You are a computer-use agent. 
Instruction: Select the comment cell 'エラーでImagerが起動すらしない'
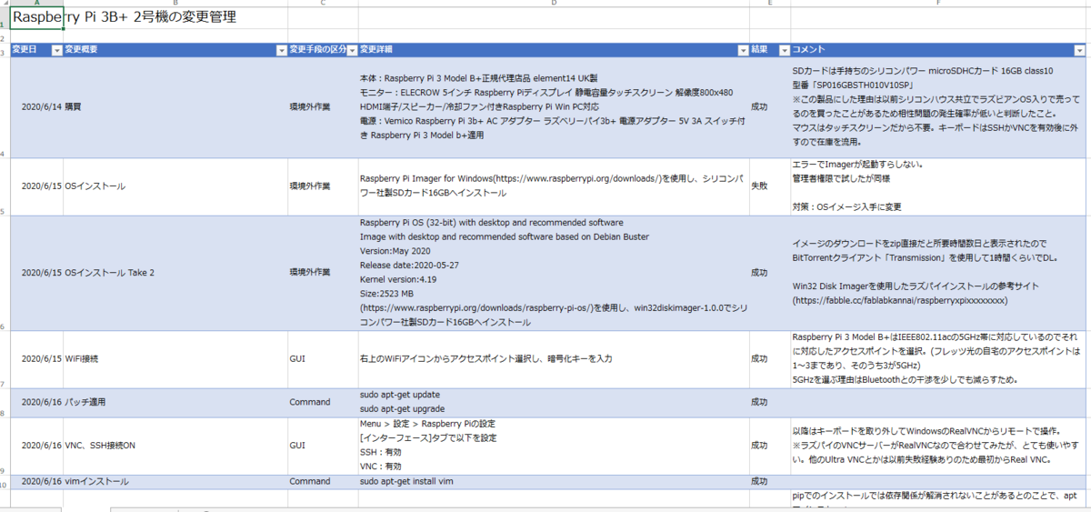pos(939,186)
